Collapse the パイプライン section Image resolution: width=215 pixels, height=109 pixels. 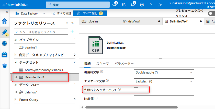pos(16,40)
